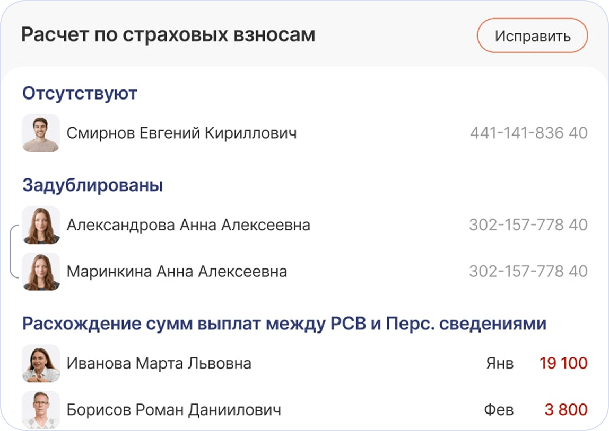The width and height of the screenshot is (609, 431).
Task: Select the Фев month label
Action: pos(499,410)
